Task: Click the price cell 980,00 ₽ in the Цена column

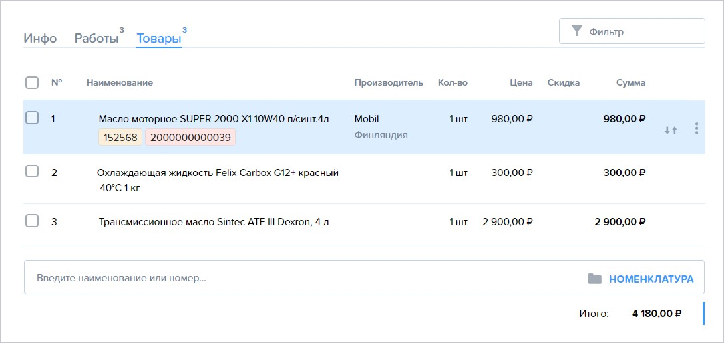Action: [512, 119]
